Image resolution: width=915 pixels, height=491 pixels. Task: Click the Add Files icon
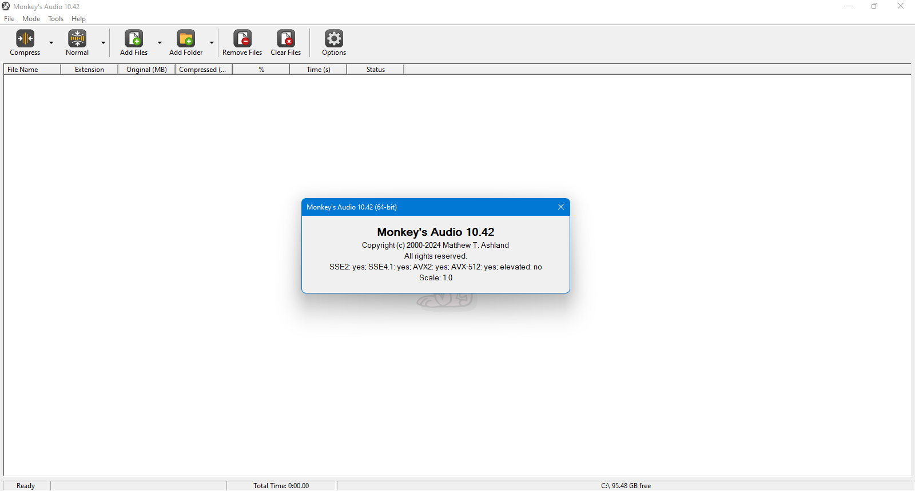pos(134,38)
